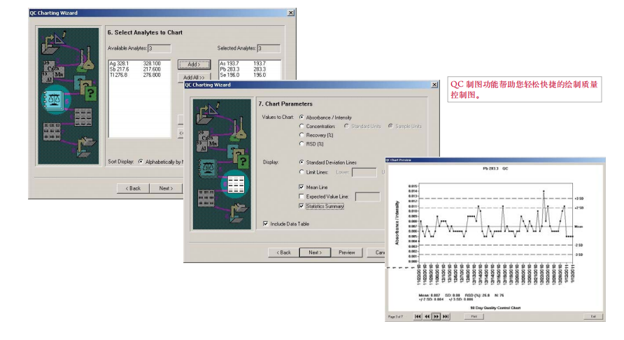Click the Add > button for analytes
Viewport: 624px width, 340px height.
click(194, 64)
